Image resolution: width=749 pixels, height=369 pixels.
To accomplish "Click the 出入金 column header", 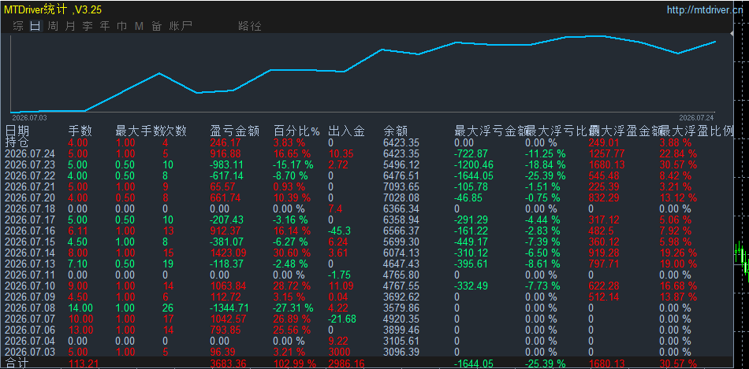I will [346, 131].
